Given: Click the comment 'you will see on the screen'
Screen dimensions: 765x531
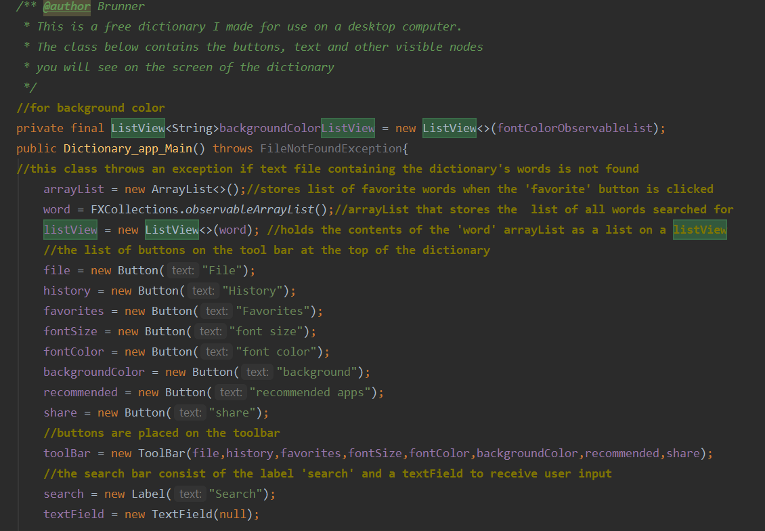Looking at the screenshot, I should click(185, 67).
